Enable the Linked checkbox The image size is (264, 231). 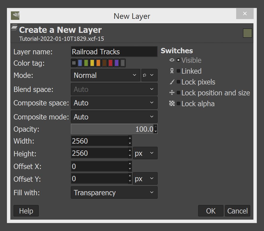(x=179, y=71)
